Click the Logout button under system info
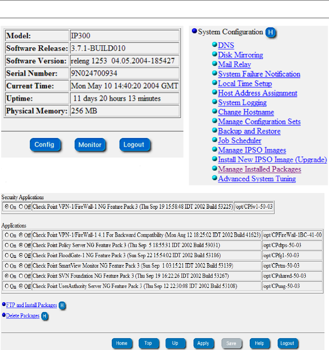Screen dimensions: 329x350 point(134,144)
